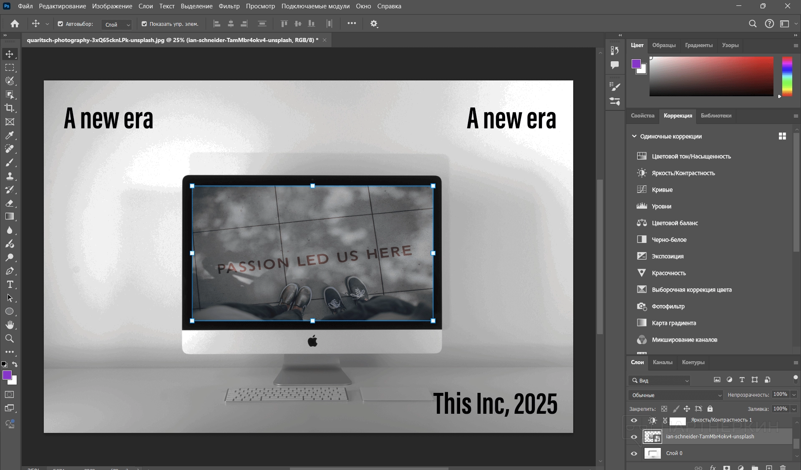Screen dimensions: 801x470
Task: Click the purple foreground color swatch in Color panel
Action: [636, 64]
